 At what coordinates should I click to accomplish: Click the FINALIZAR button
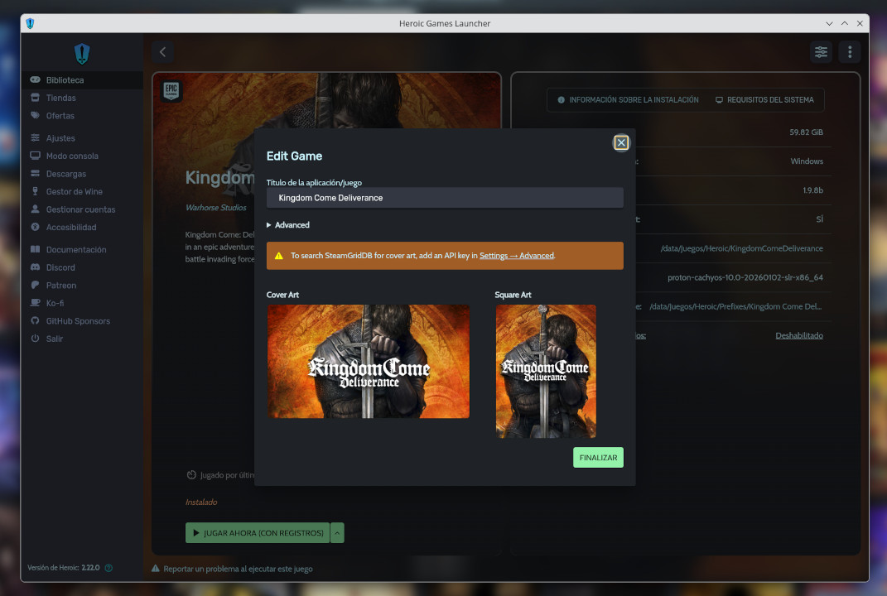pos(598,458)
